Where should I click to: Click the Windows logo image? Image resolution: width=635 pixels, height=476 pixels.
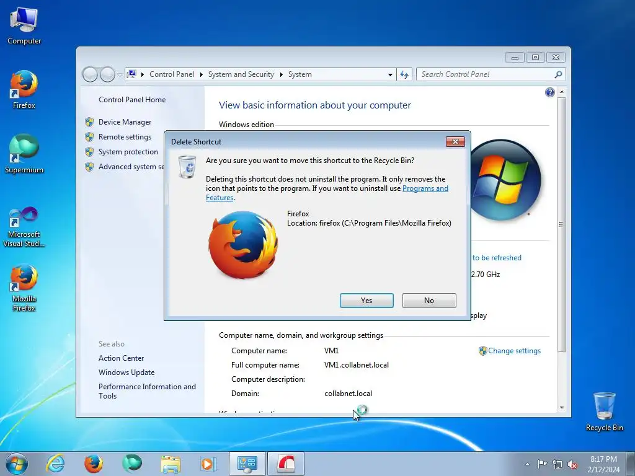point(505,180)
